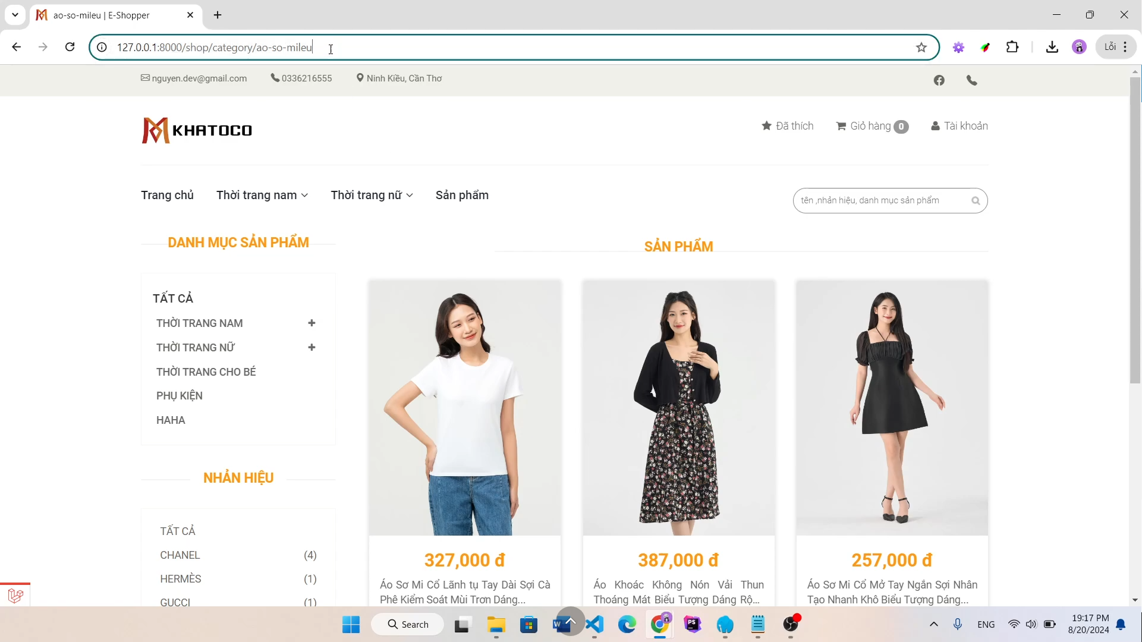Screen dimensions: 1142x642
Task: Expand THỜI TRANG NAM with plus icon
Action: (x=312, y=323)
